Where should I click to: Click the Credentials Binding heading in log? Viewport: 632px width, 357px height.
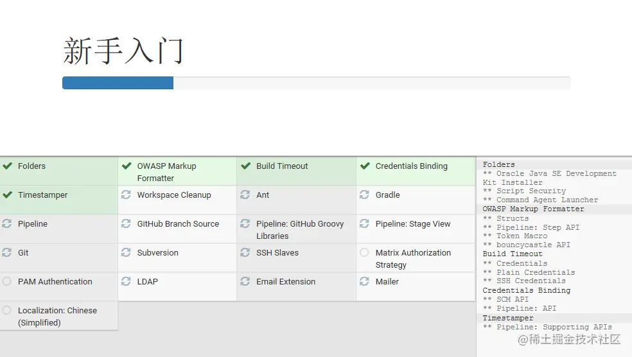coord(527,290)
